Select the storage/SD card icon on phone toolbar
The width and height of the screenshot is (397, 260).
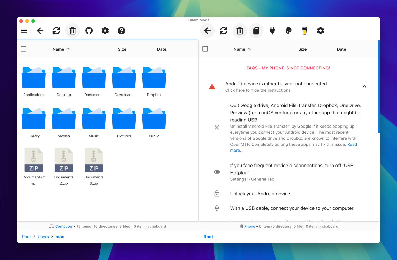(x=256, y=30)
